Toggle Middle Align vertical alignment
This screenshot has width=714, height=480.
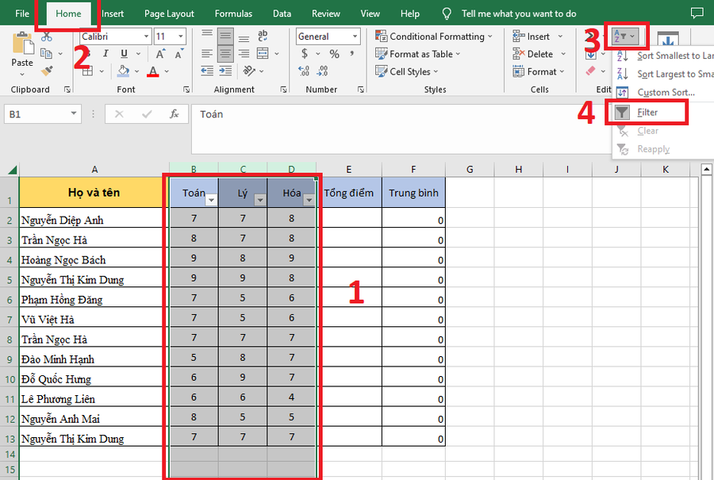[x=225, y=36]
